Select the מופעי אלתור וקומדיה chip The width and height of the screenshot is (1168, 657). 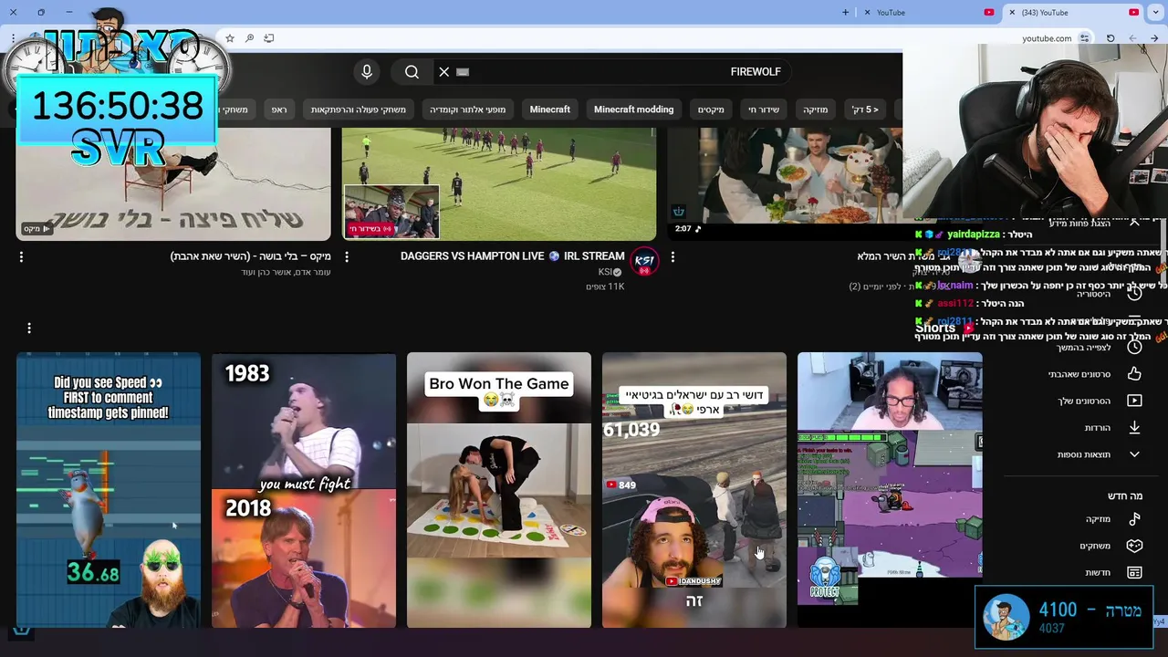[467, 109]
